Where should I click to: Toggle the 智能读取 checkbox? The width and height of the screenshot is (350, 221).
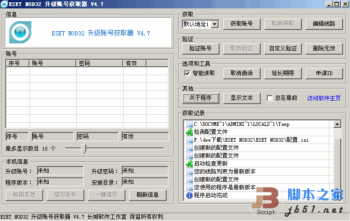(187, 73)
